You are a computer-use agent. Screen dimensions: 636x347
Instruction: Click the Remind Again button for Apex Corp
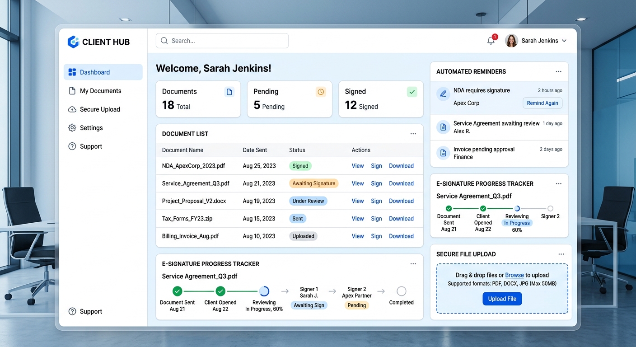coord(542,103)
